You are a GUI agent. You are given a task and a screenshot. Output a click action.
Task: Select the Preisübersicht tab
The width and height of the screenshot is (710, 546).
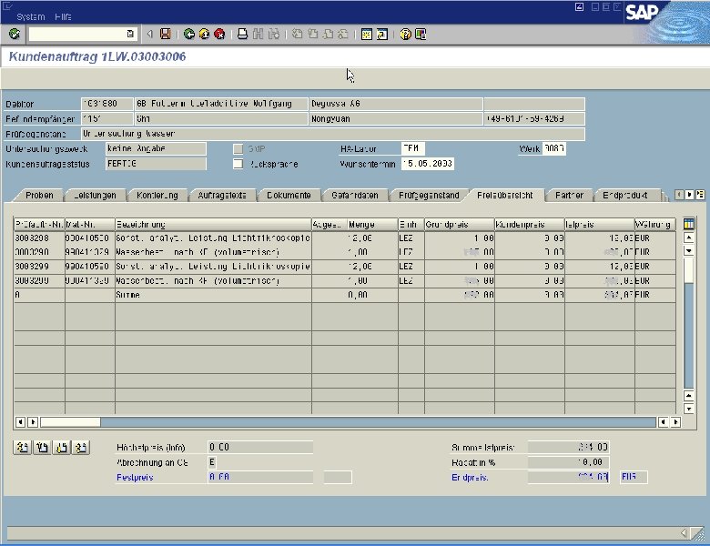pyautogui.click(x=505, y=195)
